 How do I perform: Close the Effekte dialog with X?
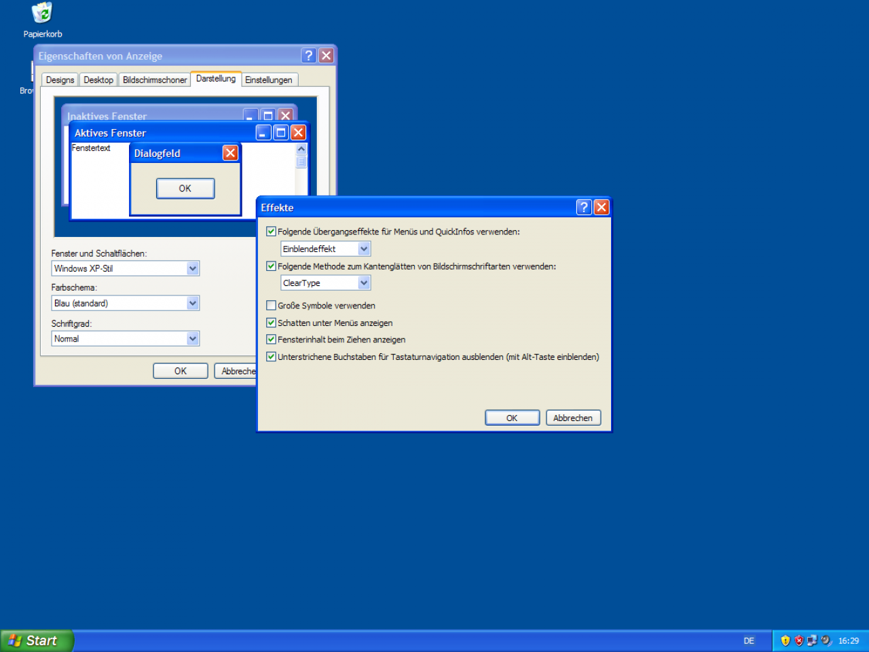(x=602, y=207)
